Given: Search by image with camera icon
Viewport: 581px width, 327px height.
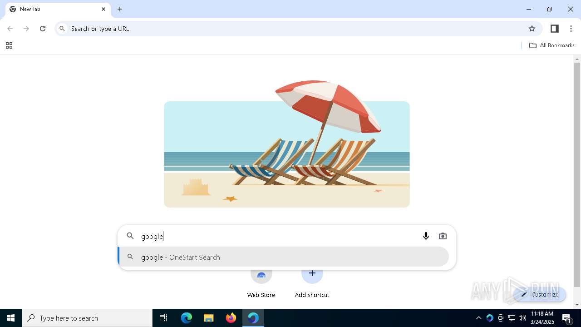Looking at the screenshot, I should [x=443, y=236].
